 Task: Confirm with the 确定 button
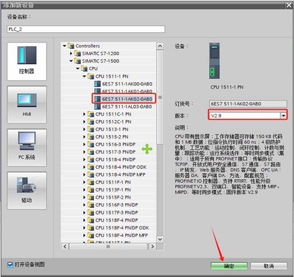(x=229, y=266)
